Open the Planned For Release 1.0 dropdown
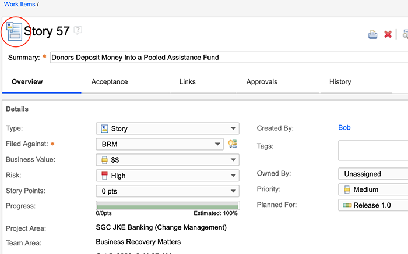Viewport: 408px width, 254px height. tap(373, 205)
